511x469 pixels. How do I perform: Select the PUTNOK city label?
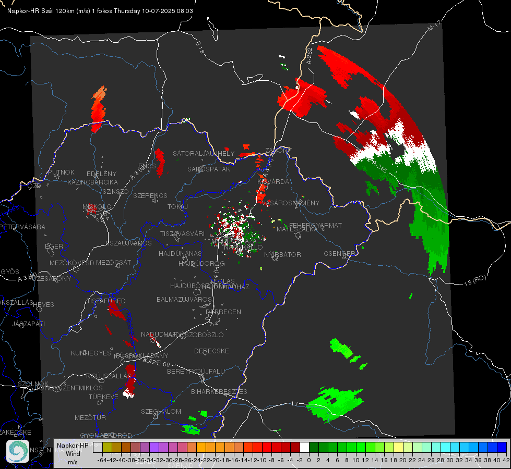point(61,172)
